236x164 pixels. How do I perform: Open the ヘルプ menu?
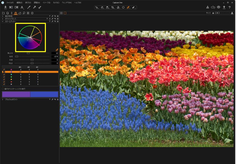click(78, 3)
